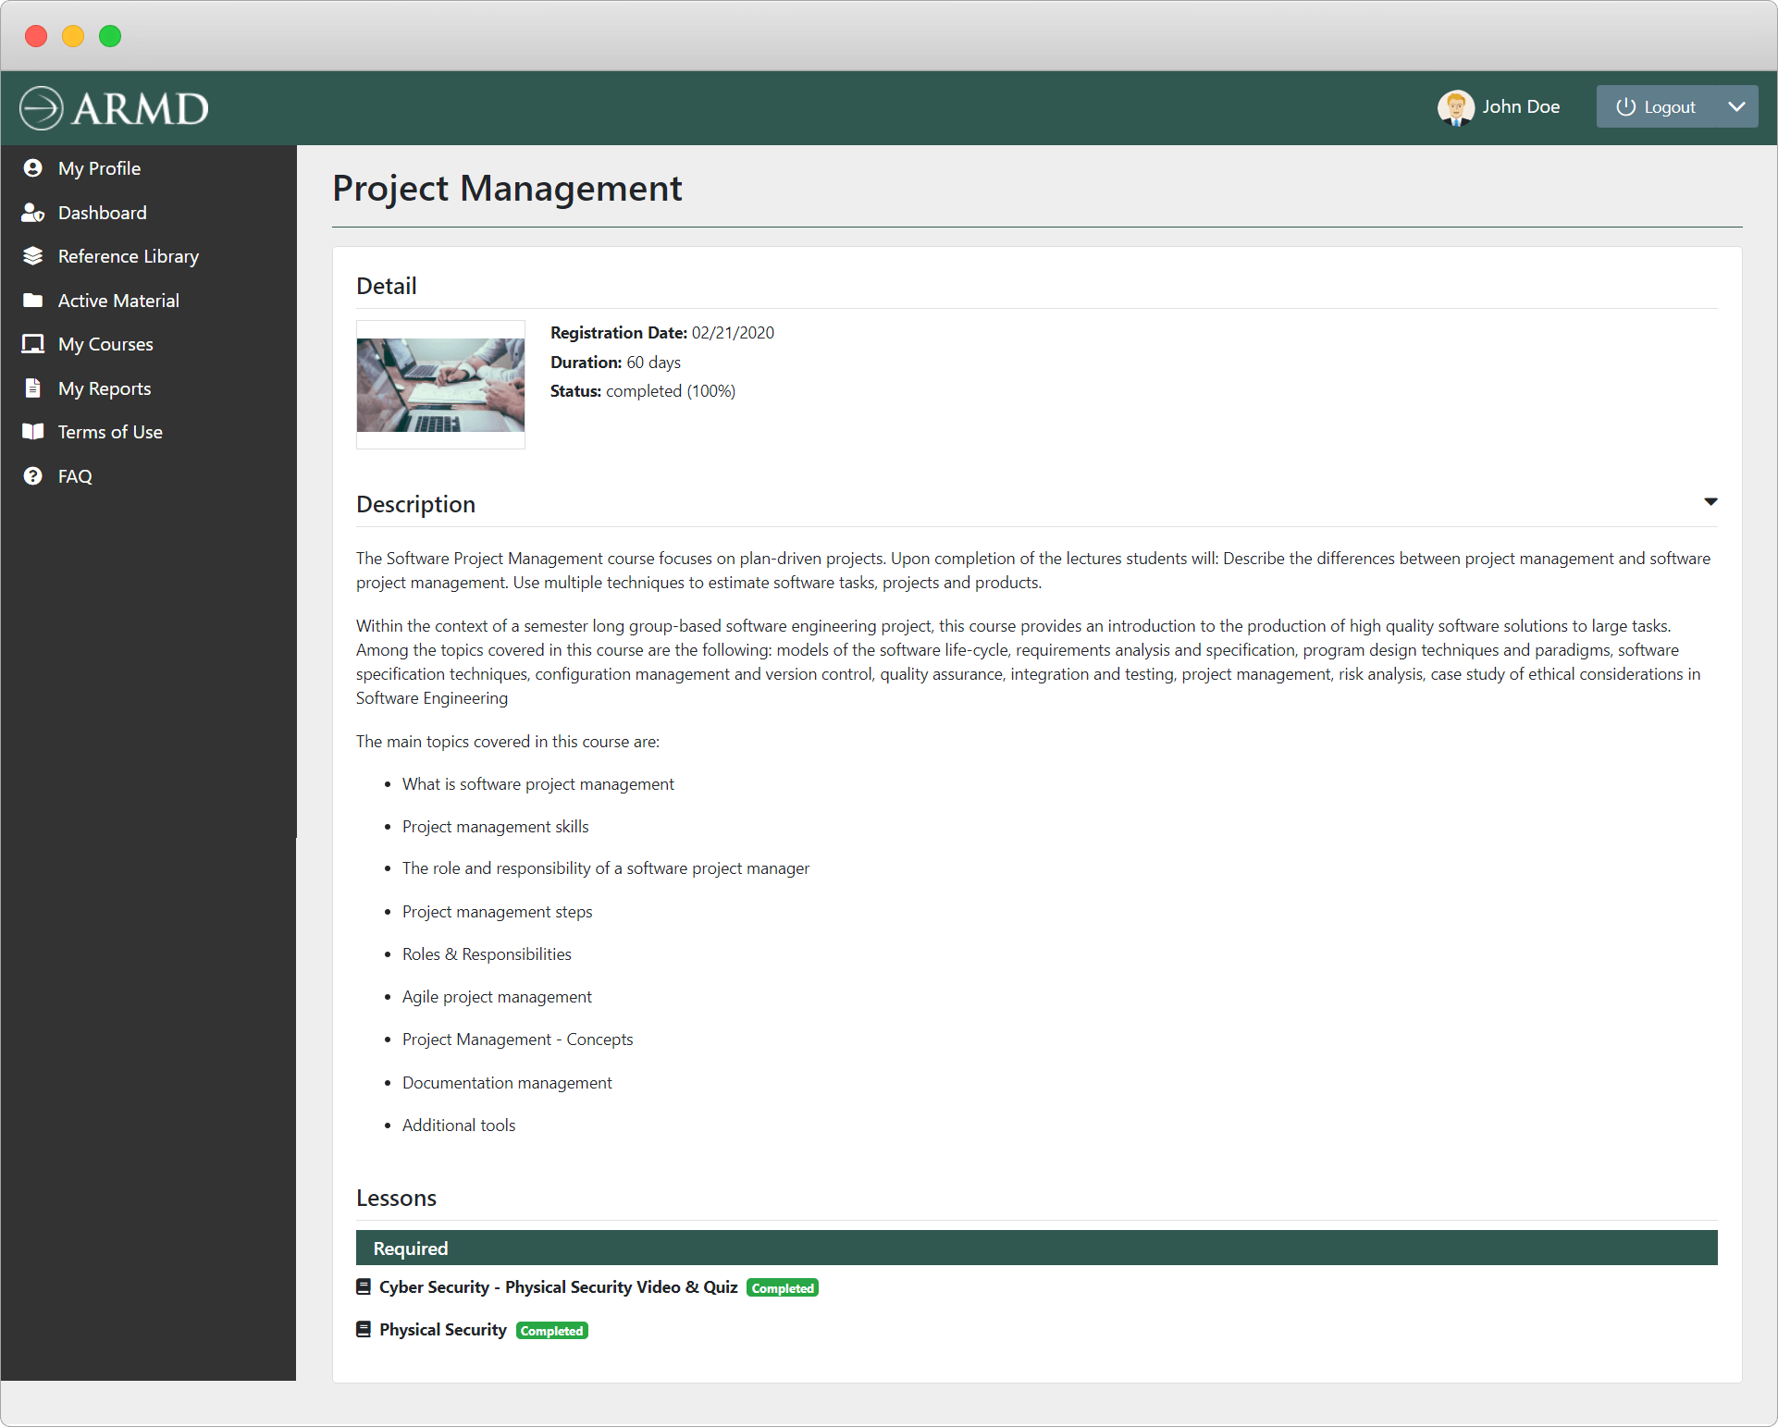Image resolution: width=1778 pixels, height=1427 pixels.
Task: Click the My Profile user icon
Action: point(33,168)
